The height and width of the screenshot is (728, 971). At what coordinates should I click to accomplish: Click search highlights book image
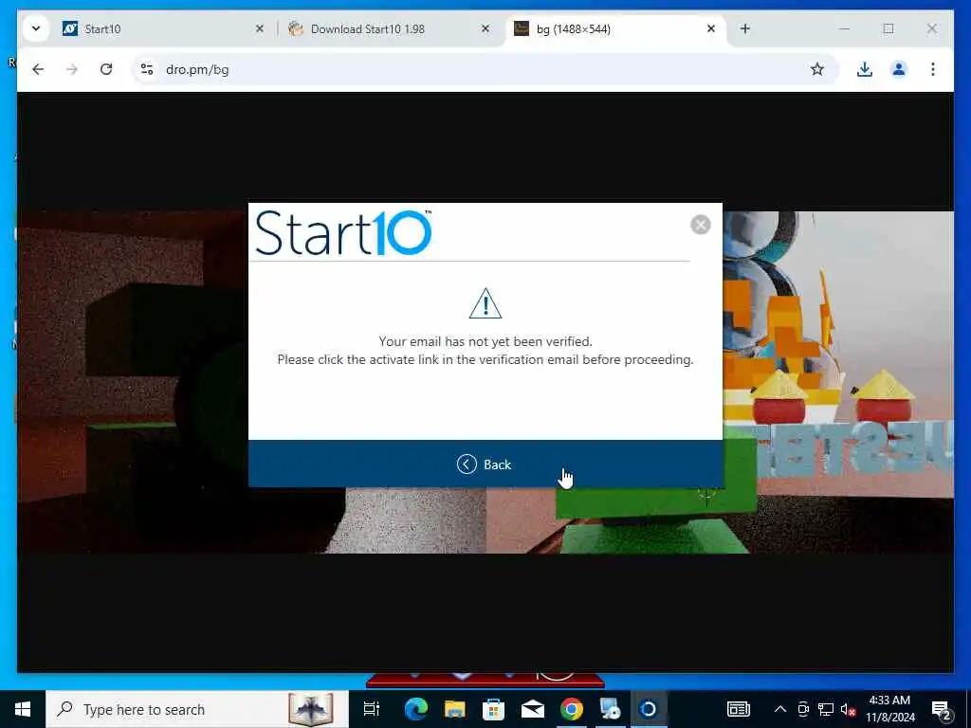(311, 709)
